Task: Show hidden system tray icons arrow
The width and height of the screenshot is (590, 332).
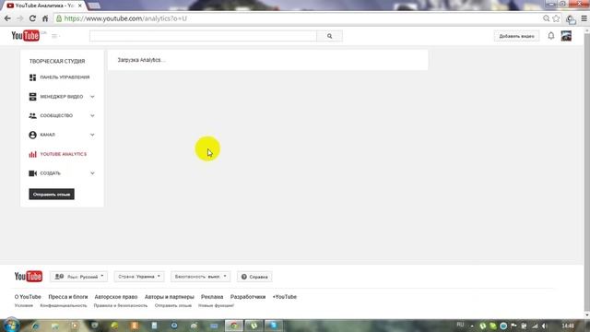Action: pos(472,326)
